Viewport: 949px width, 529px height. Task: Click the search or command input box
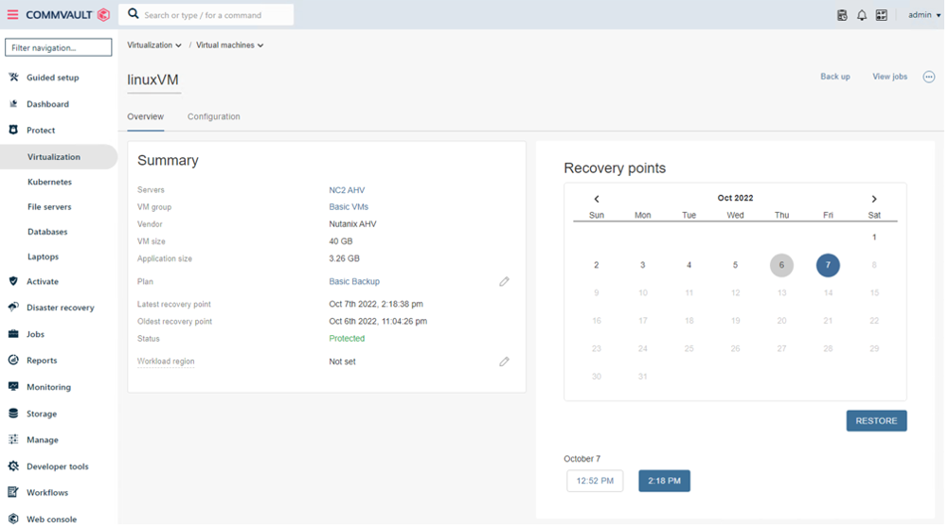[206, 14]
